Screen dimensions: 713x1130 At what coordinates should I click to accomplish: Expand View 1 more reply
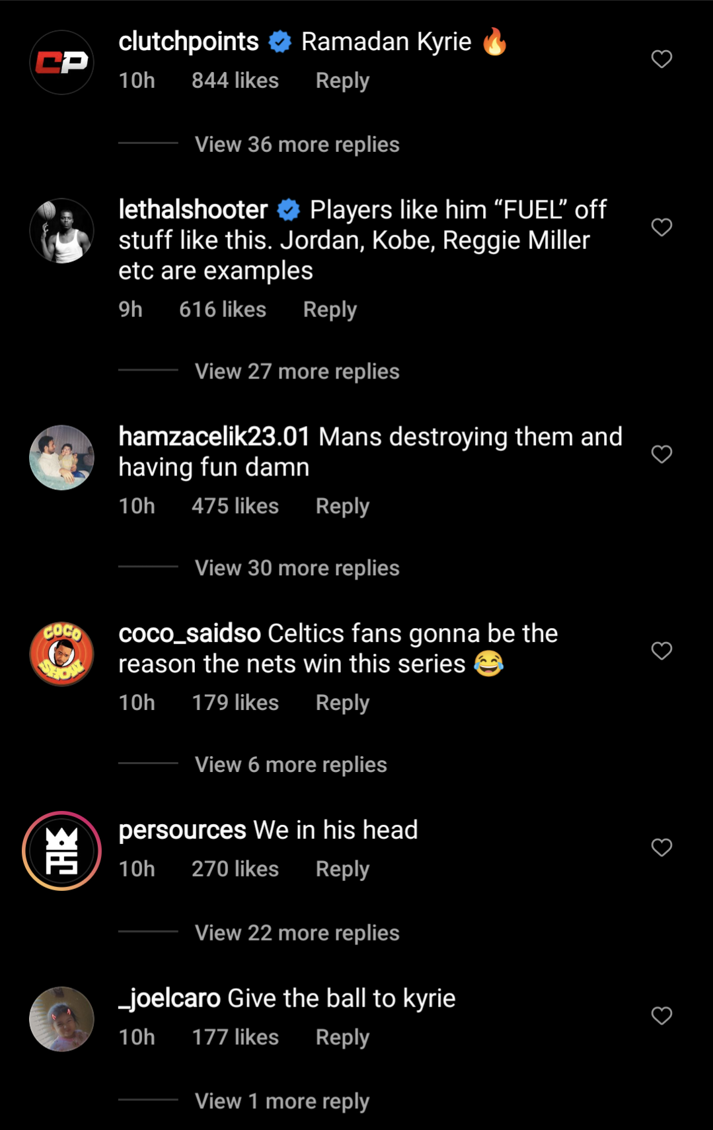281,1101
